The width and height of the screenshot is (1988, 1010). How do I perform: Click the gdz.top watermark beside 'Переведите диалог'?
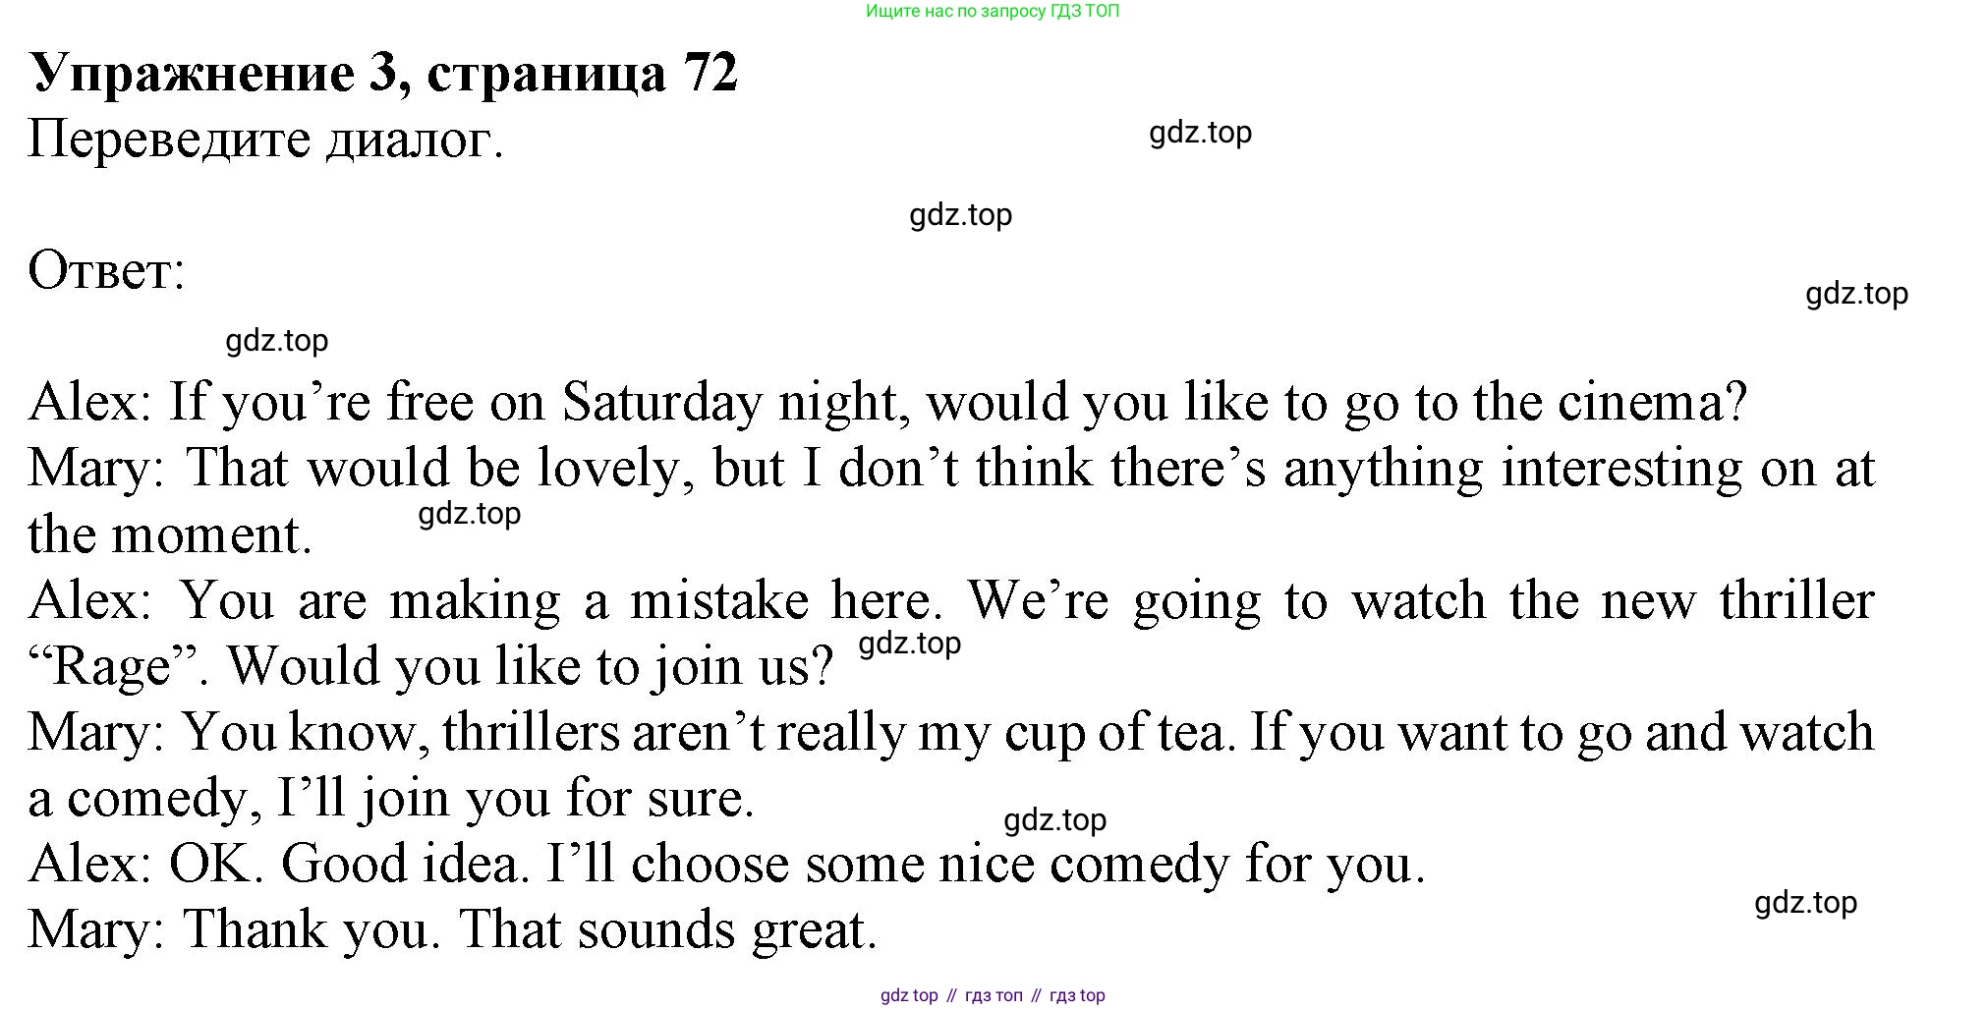[x=1200, y=133]
